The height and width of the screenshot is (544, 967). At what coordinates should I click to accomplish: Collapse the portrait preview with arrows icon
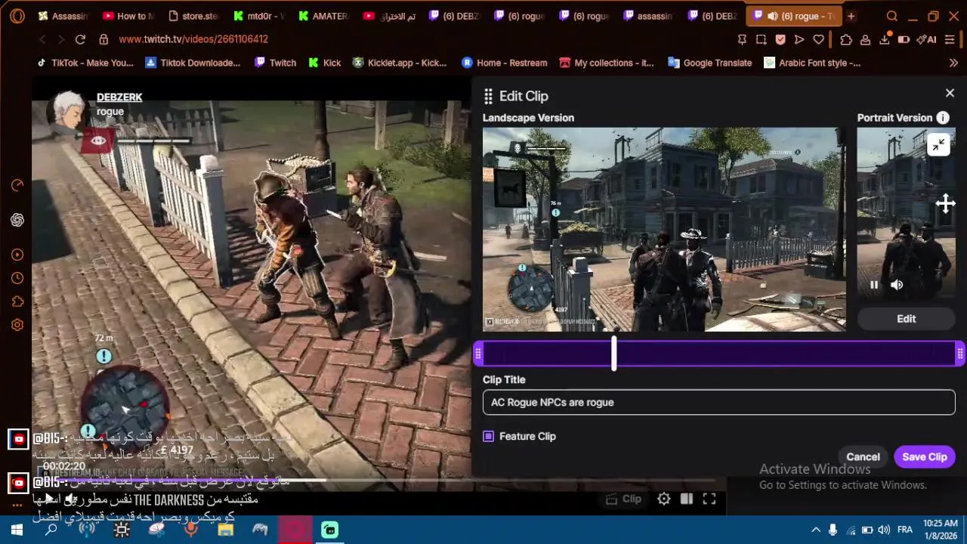(x=938, y=146)
